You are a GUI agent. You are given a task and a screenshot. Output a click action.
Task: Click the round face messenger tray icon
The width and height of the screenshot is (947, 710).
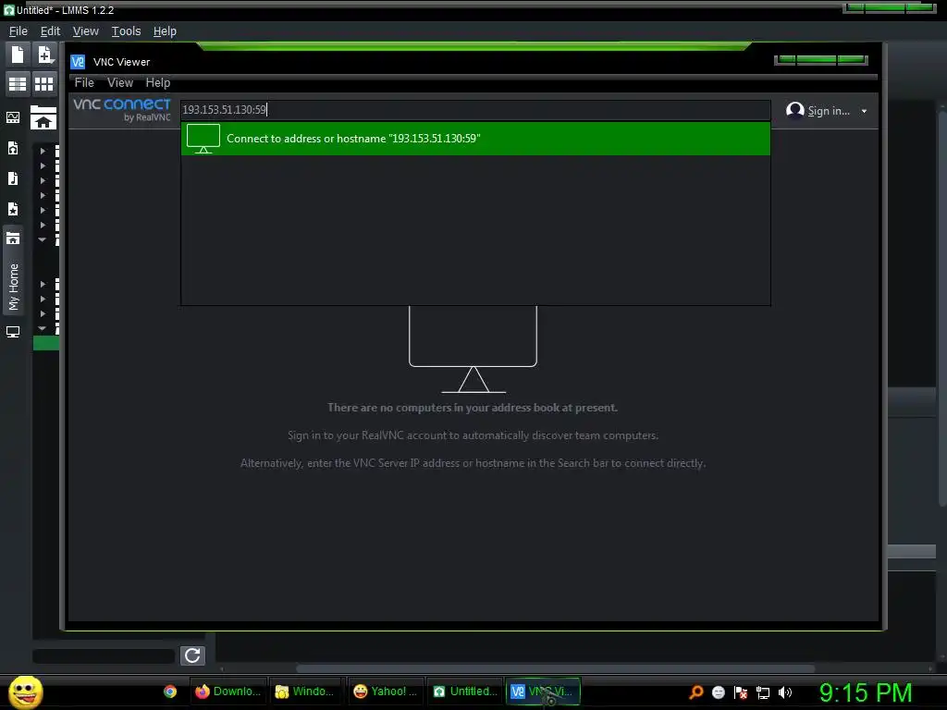point(718,692)
